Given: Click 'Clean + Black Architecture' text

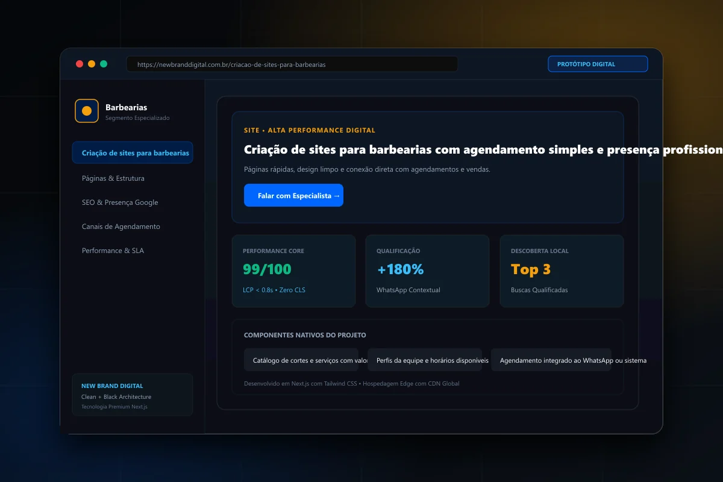Looking at the screenshot, I should pos(116,397).
